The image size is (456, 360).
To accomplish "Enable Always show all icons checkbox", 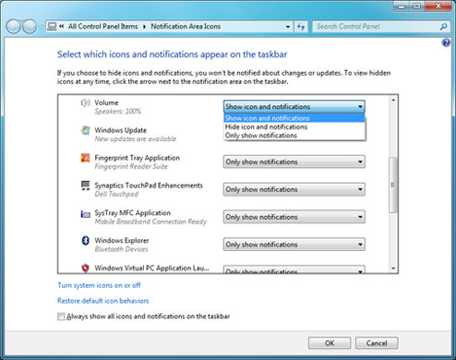I will click(61, 317).
